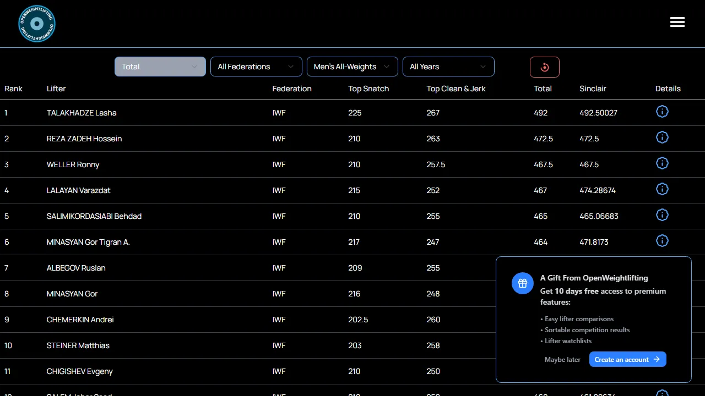Open details for CHEMERKIN Andrei
The image size is (705, 396).
pos(662,318)
